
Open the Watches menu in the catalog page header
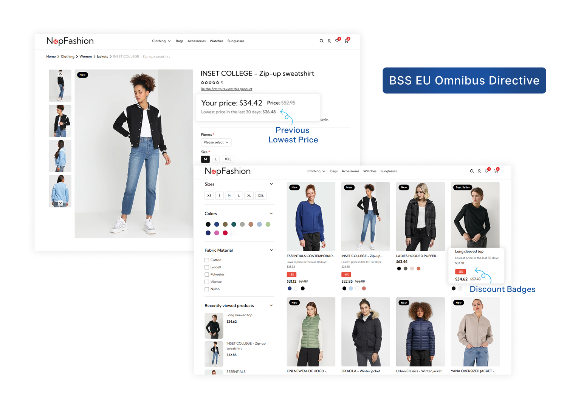tap(370, 171)
